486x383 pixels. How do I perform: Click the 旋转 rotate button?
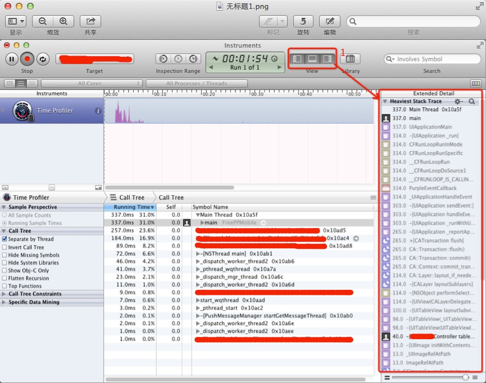[x=303, y=21]
